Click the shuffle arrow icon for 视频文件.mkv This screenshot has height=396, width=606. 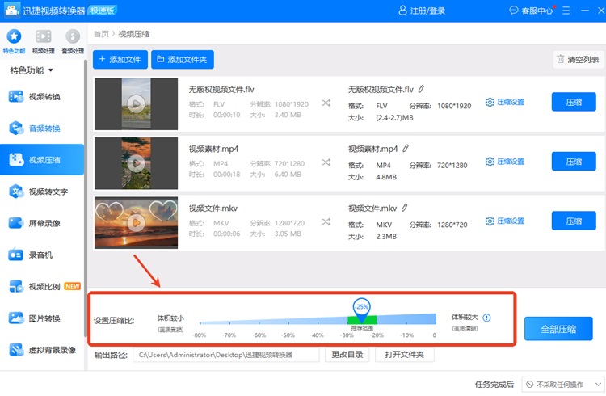(x=326, y=222)
